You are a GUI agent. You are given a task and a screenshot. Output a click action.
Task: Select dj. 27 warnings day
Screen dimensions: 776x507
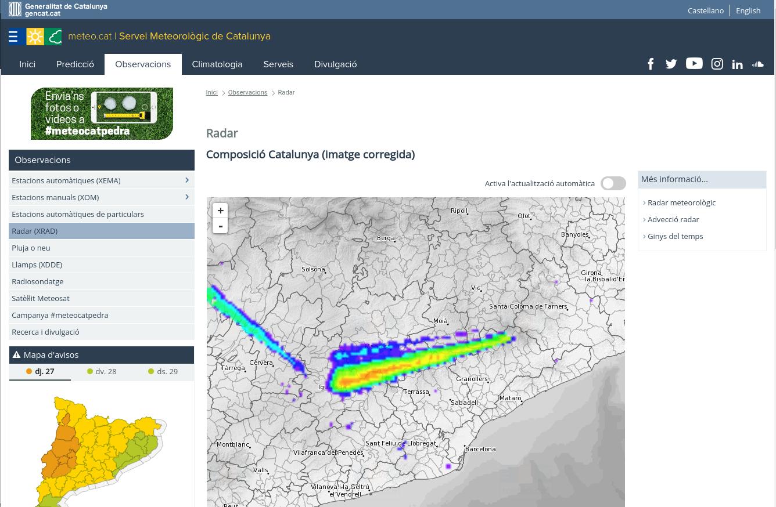point(40,371)
